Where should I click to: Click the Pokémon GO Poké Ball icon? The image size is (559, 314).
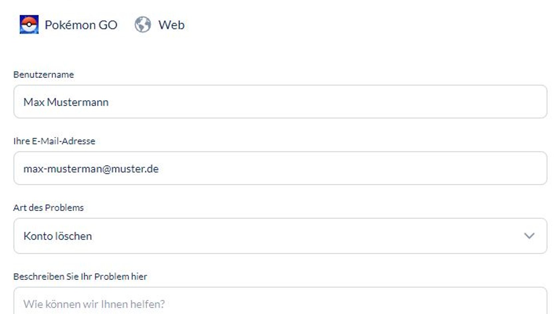[x=29, y=24]
